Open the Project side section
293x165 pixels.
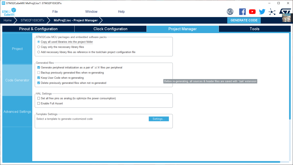(17, 49)
